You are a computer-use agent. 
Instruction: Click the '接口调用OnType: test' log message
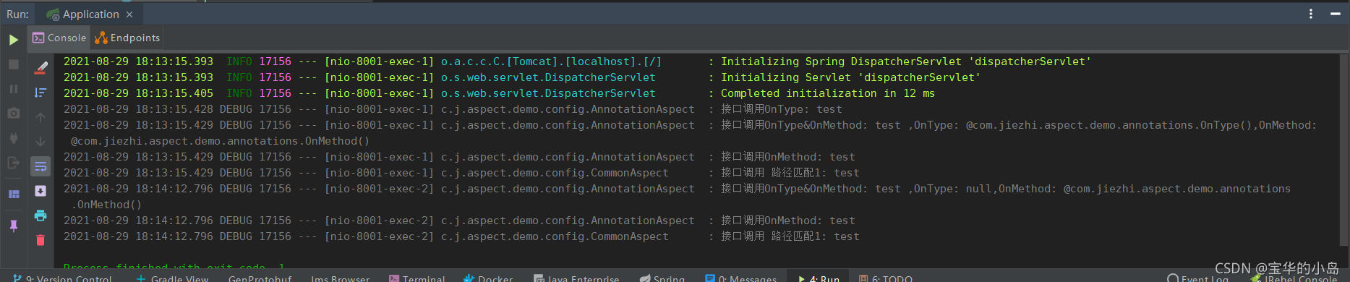782,109
